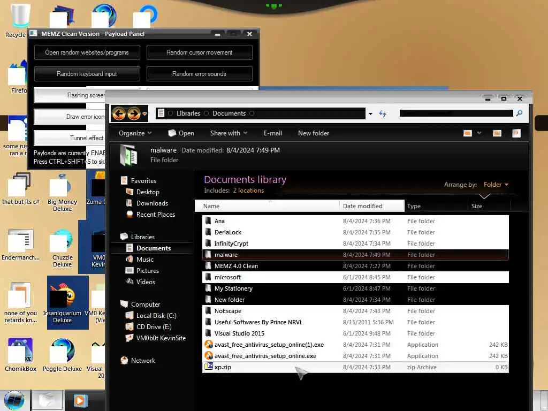
Task: Click the 2 locations link
Action: 248,191
